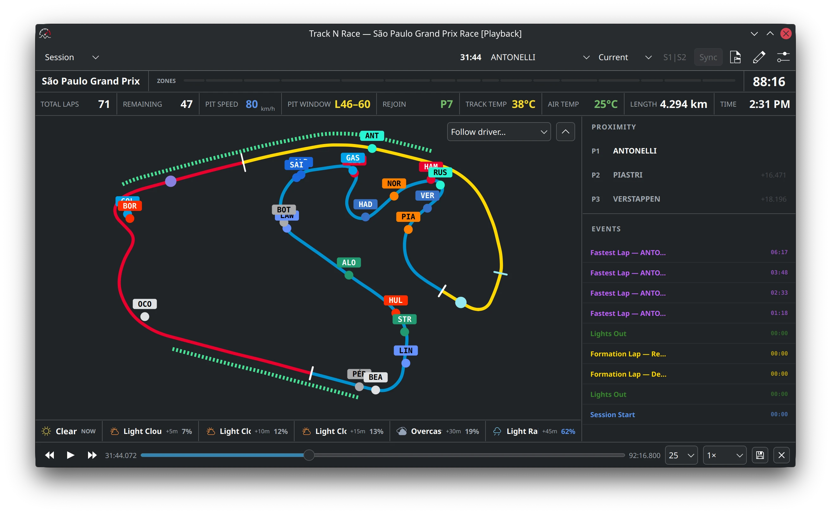Click the Clear NOW sun weather icon

pos(46,431)
